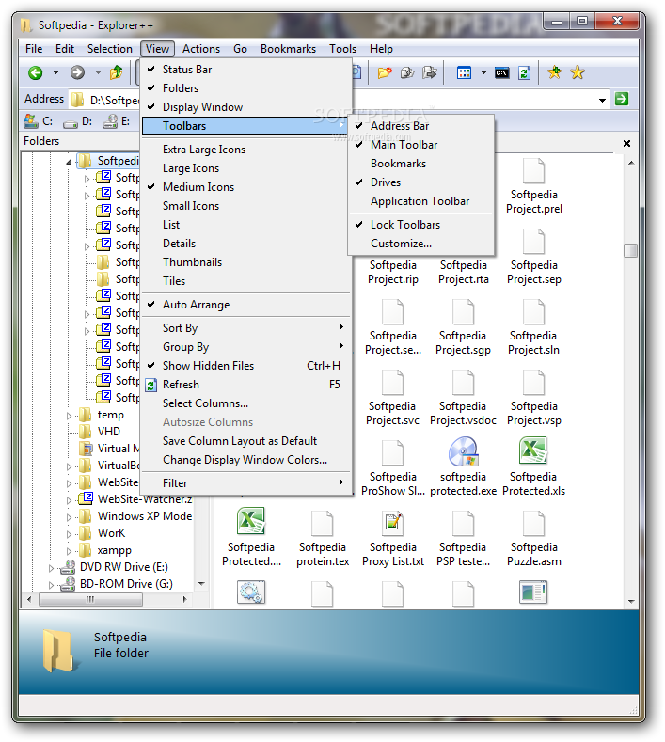665x742 pixels.
Task: Open the Actions menu
Action: click(201, 49)
